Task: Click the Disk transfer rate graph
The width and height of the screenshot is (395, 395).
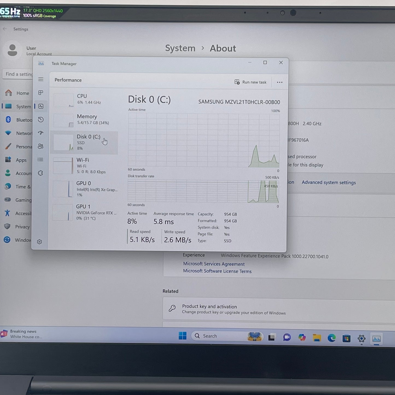Action: [203, 191]
